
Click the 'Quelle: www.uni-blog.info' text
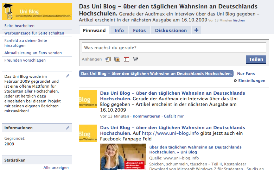click(174, 158)
